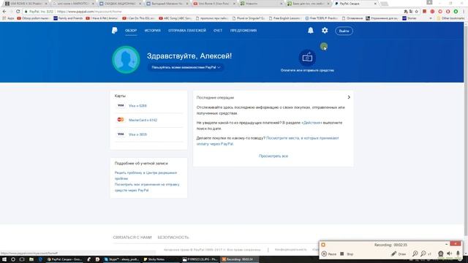The width and height of the screenshot is (468, 263).
Task: Select the ОБЗОР navigation tab
Action: (131, 31)
